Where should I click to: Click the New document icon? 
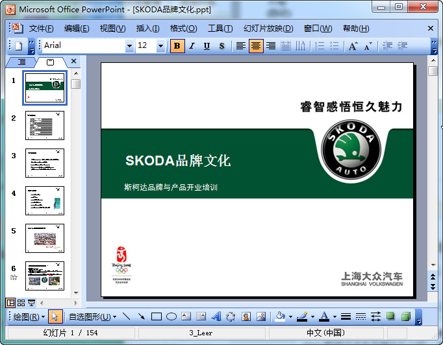[x=18, y=45]
